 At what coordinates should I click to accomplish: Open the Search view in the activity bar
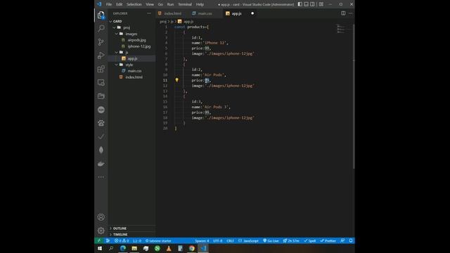point(101,28)
